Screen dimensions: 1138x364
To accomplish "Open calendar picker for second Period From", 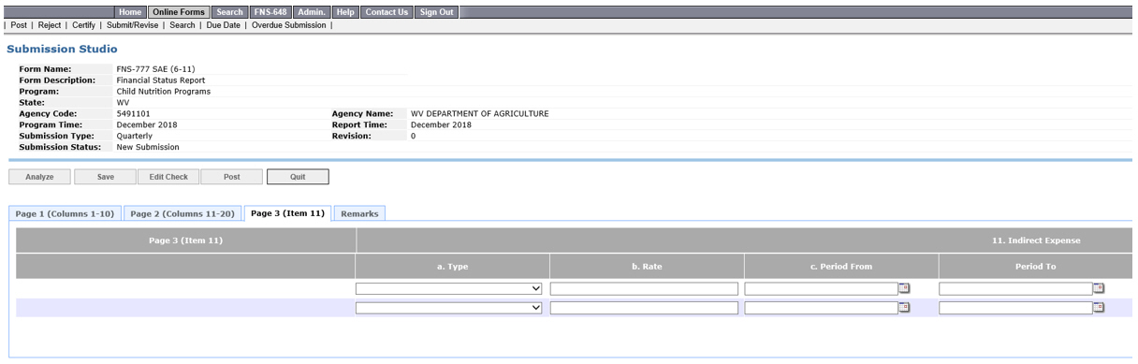I will (x=904, y=307).
